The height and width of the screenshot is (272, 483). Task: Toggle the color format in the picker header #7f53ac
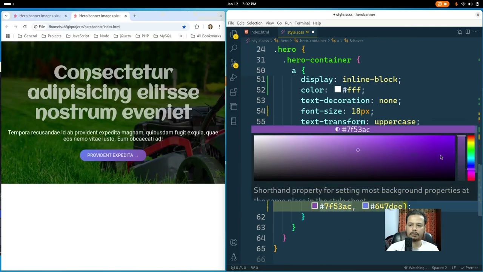coord(352,130)
